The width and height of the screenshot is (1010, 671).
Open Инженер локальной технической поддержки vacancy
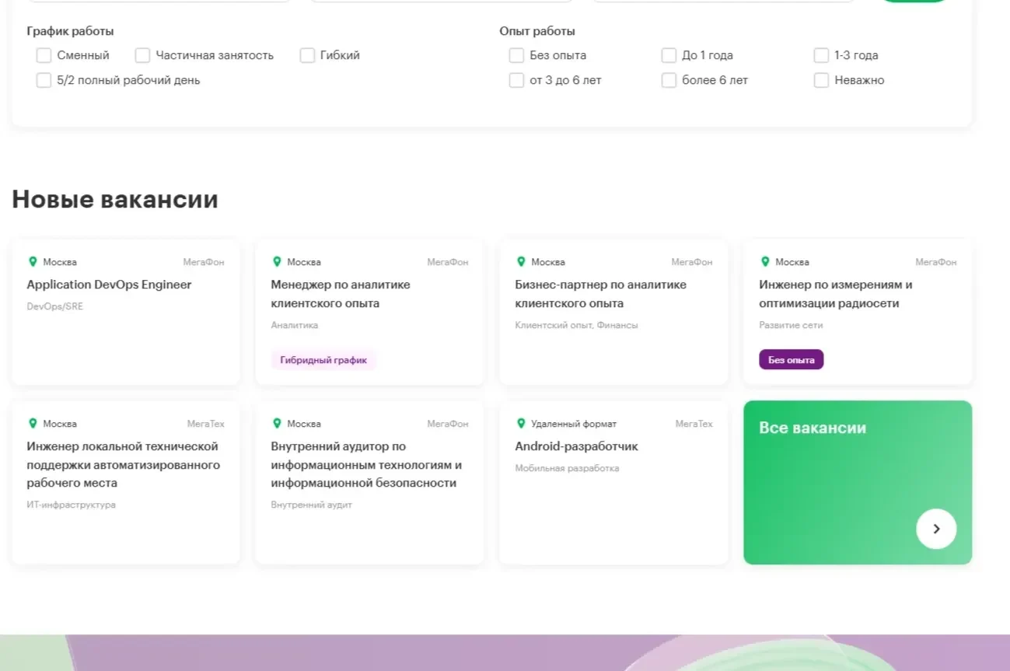click(124, 465)
